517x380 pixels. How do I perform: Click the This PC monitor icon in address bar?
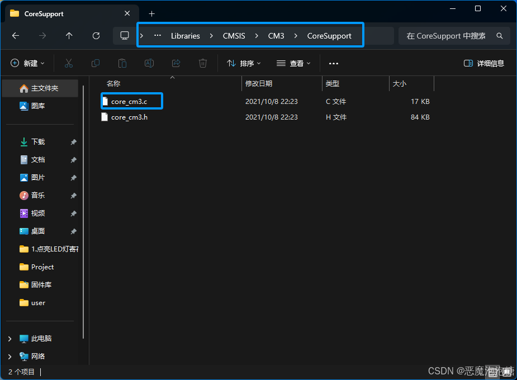124,36
